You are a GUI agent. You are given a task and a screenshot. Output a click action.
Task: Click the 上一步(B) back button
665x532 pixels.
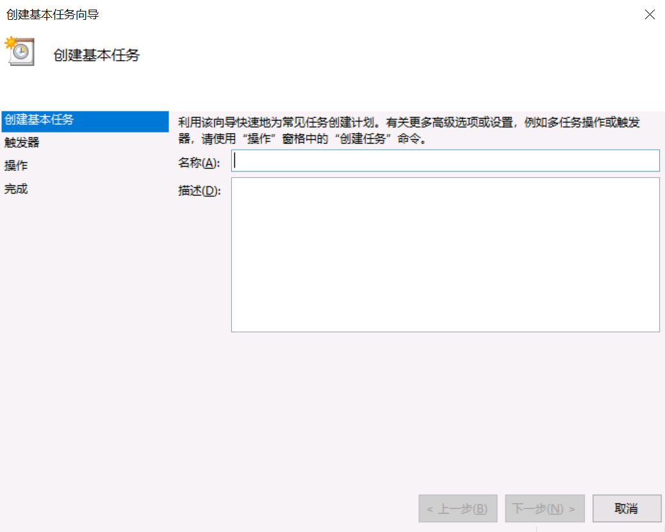point(458,508)
